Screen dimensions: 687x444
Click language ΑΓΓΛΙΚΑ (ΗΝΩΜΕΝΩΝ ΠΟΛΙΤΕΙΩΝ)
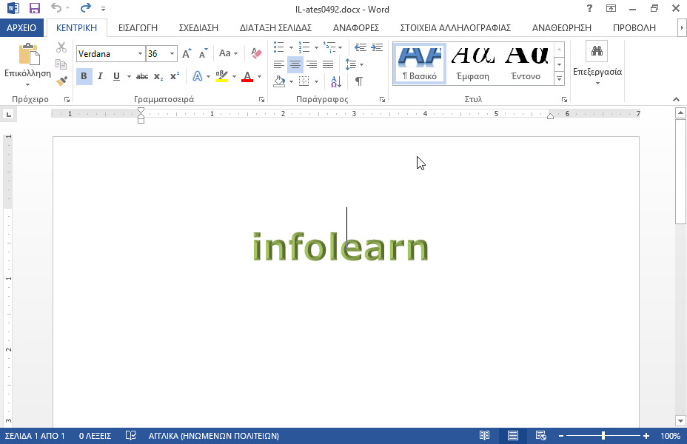[214, 436]
